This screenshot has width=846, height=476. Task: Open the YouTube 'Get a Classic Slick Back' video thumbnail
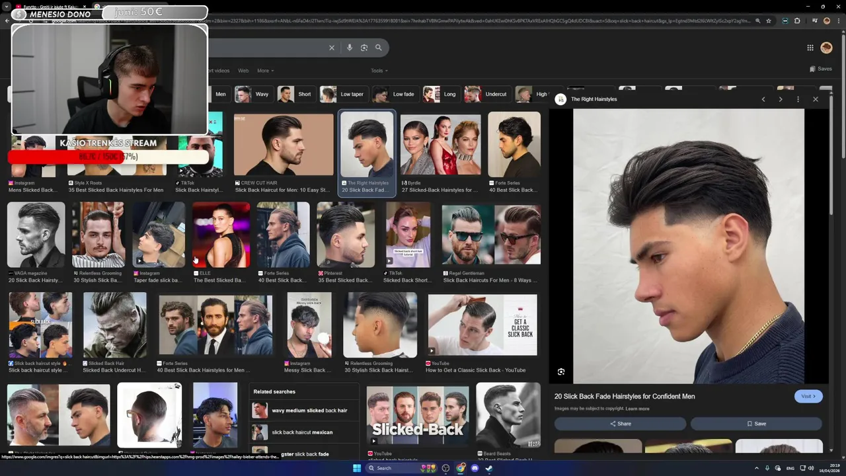click(482, 325)
